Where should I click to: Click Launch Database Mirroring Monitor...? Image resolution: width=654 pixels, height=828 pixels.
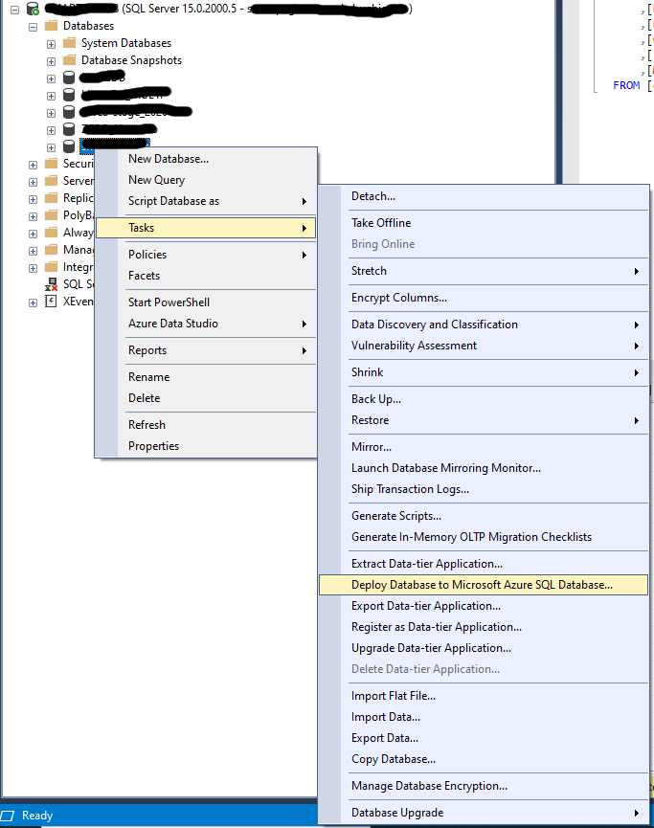click(x=484, y=468)
